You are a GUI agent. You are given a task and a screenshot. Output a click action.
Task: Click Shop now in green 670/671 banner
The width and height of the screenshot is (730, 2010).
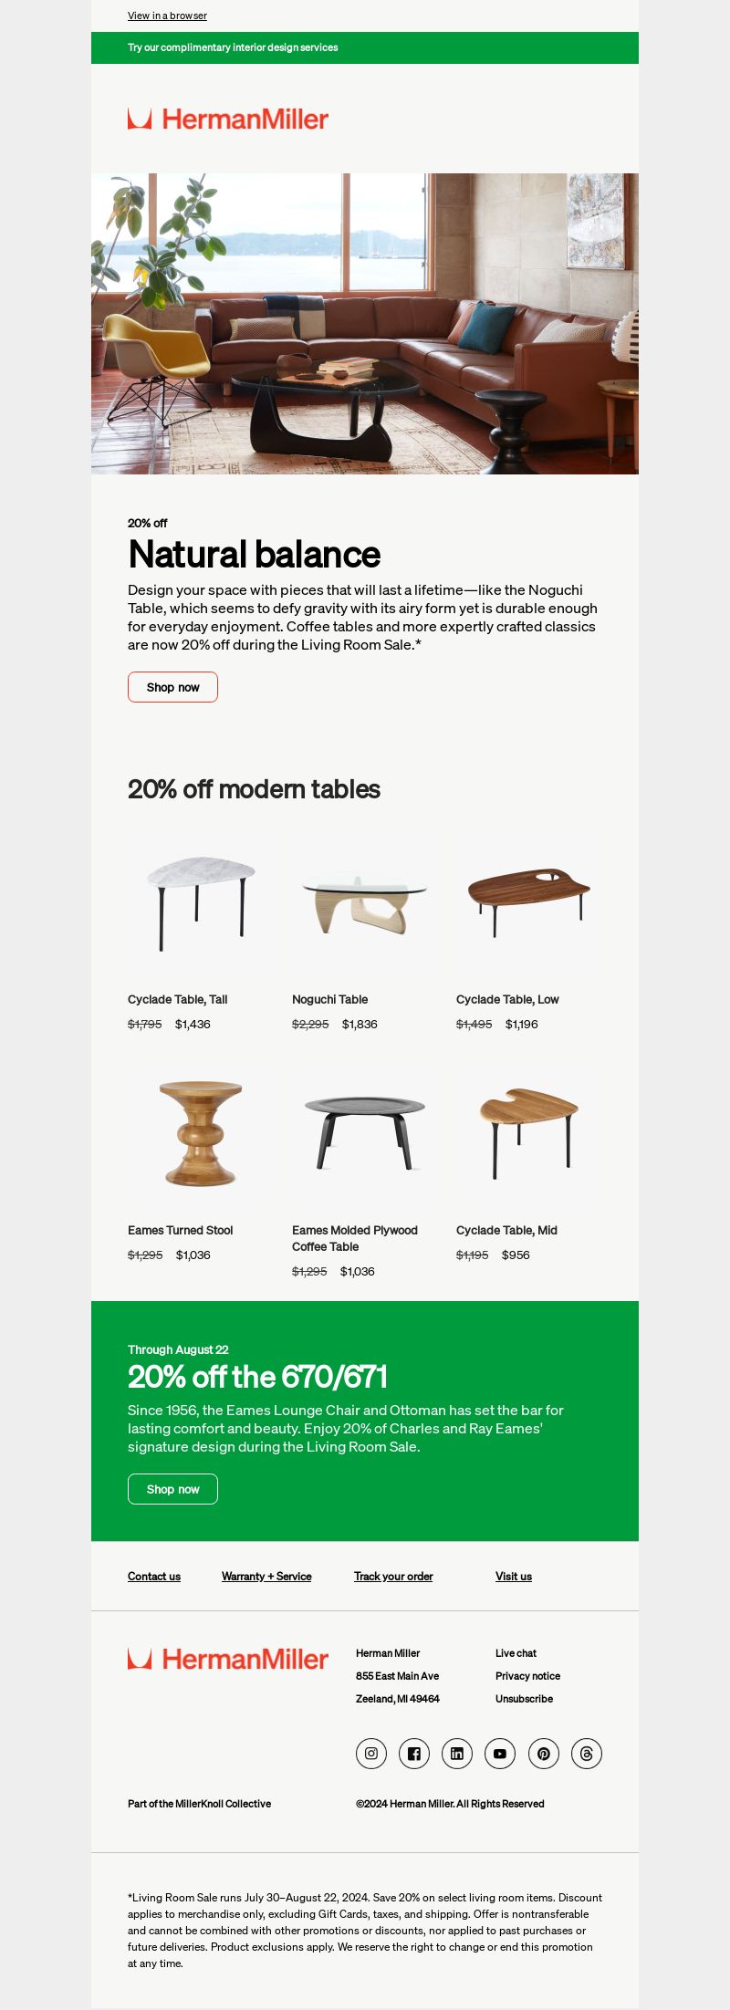pos(172,1489)
